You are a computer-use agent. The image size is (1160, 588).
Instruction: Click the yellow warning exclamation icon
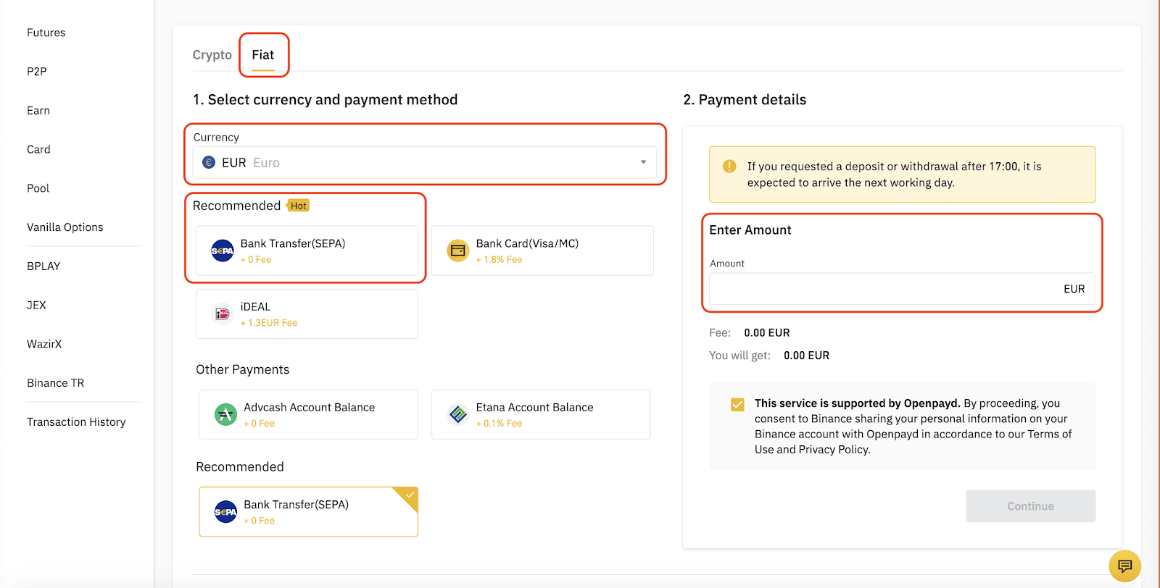pyautogui.click(x=729, y=166)
